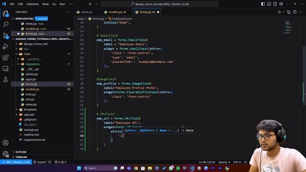Image resolution: width=306 pixels, height=172 pixels.
Task: Collapse the Open Editors section
Action: 13,19
